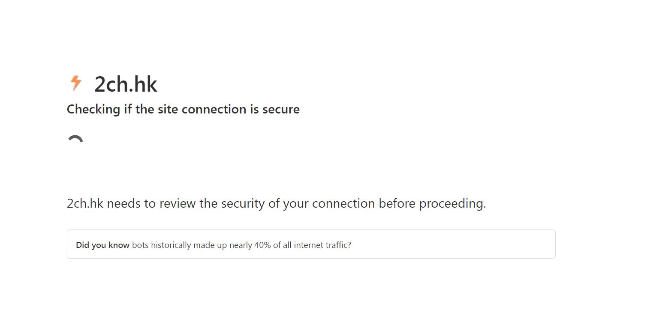This screenshot has width=647, height=310.
Task: Click the word 'secure' in the bold subheading
Action: [x=281, y=109]
